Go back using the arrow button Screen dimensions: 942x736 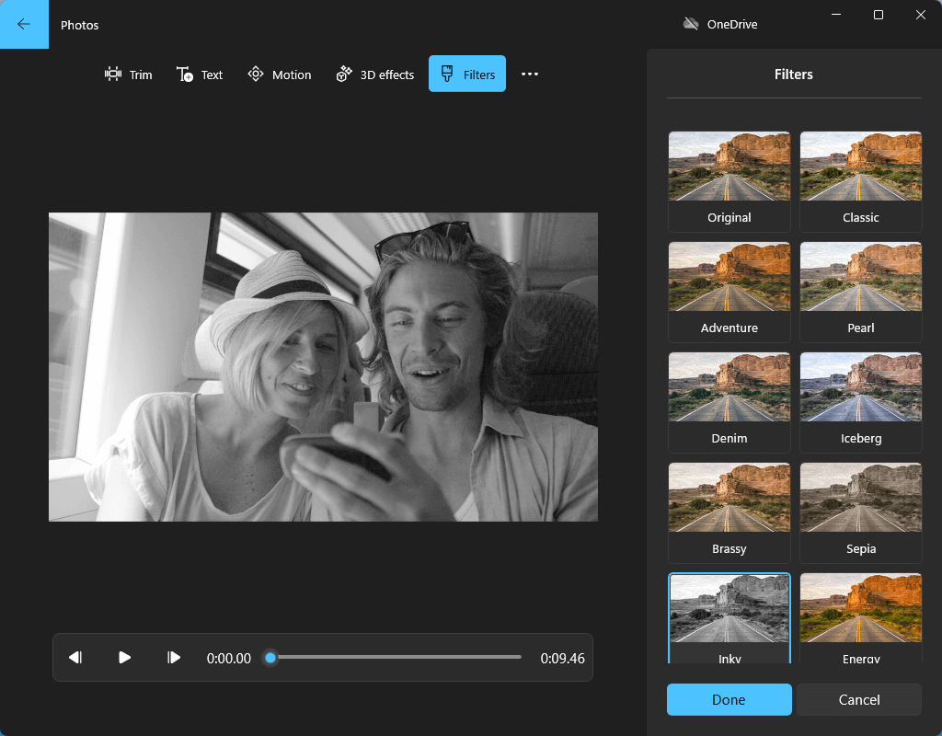pyautogui.click(x=24, y=24)
